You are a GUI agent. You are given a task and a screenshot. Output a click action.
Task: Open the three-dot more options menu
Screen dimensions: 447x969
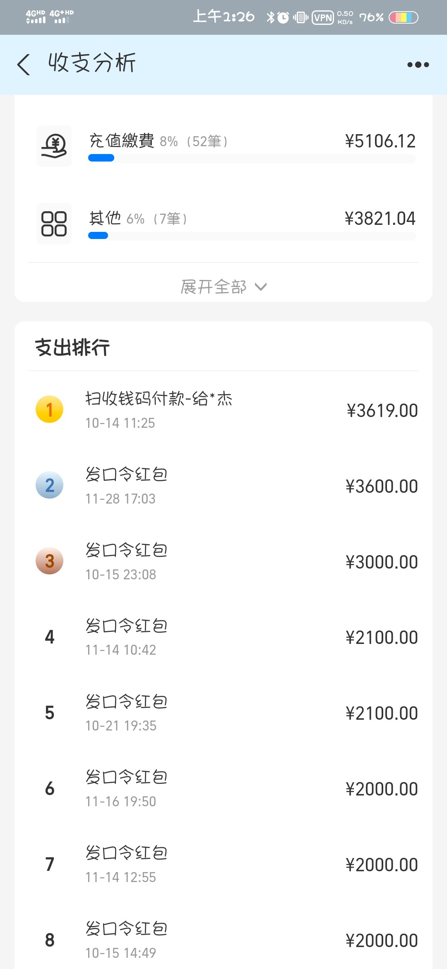point(418,65)
